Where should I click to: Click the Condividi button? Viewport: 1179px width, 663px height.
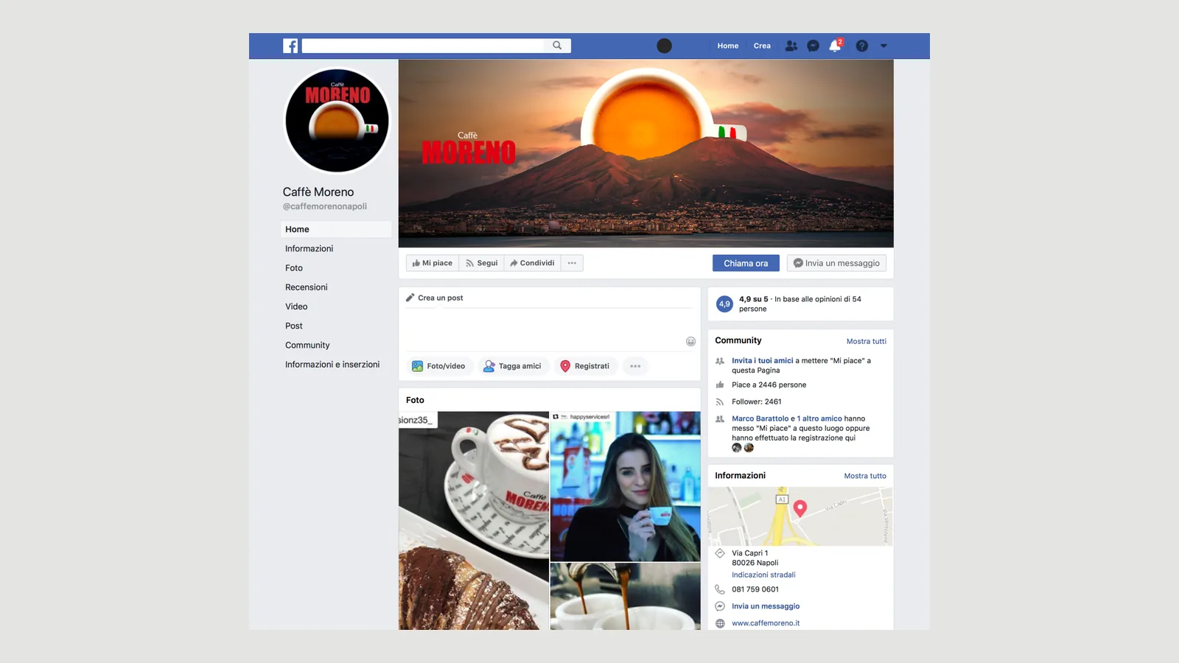pyautogui.click(x=532, y=263)
